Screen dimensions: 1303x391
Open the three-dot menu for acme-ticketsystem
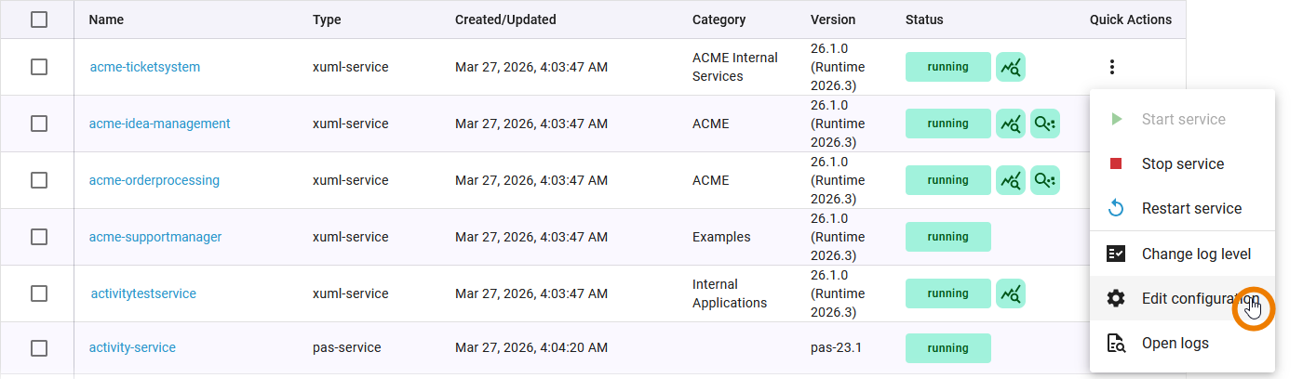pos(1112,67)
